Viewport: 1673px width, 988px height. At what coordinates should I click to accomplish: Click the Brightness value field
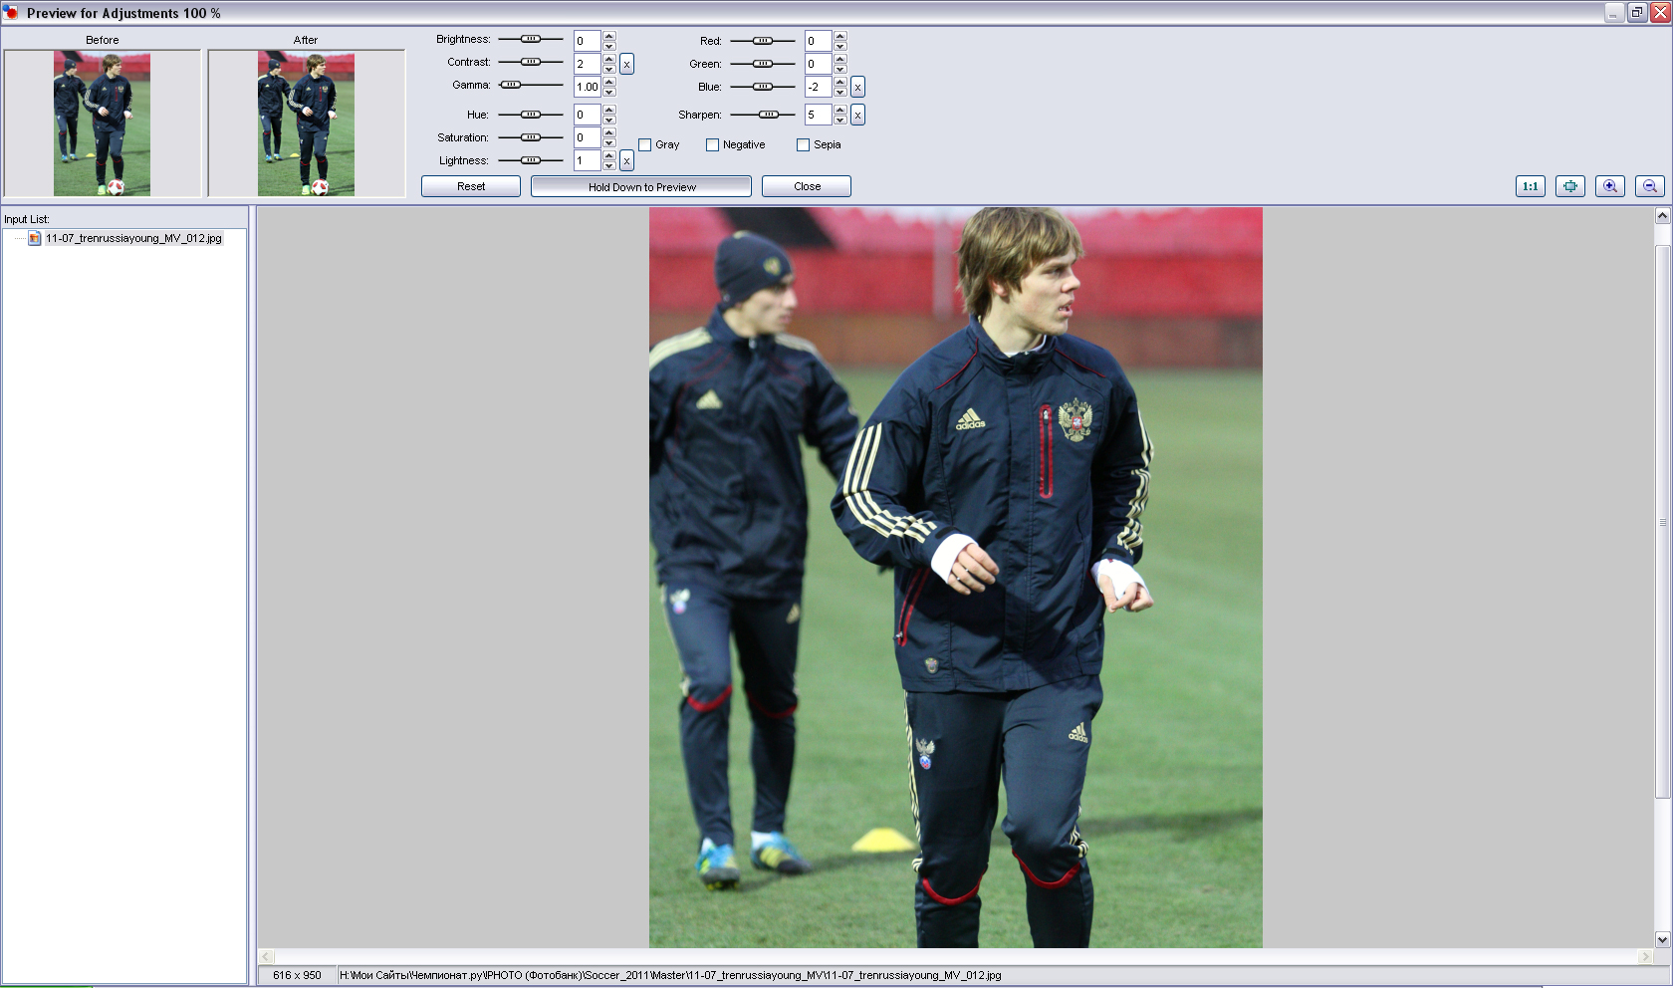(x=588, y=41)
